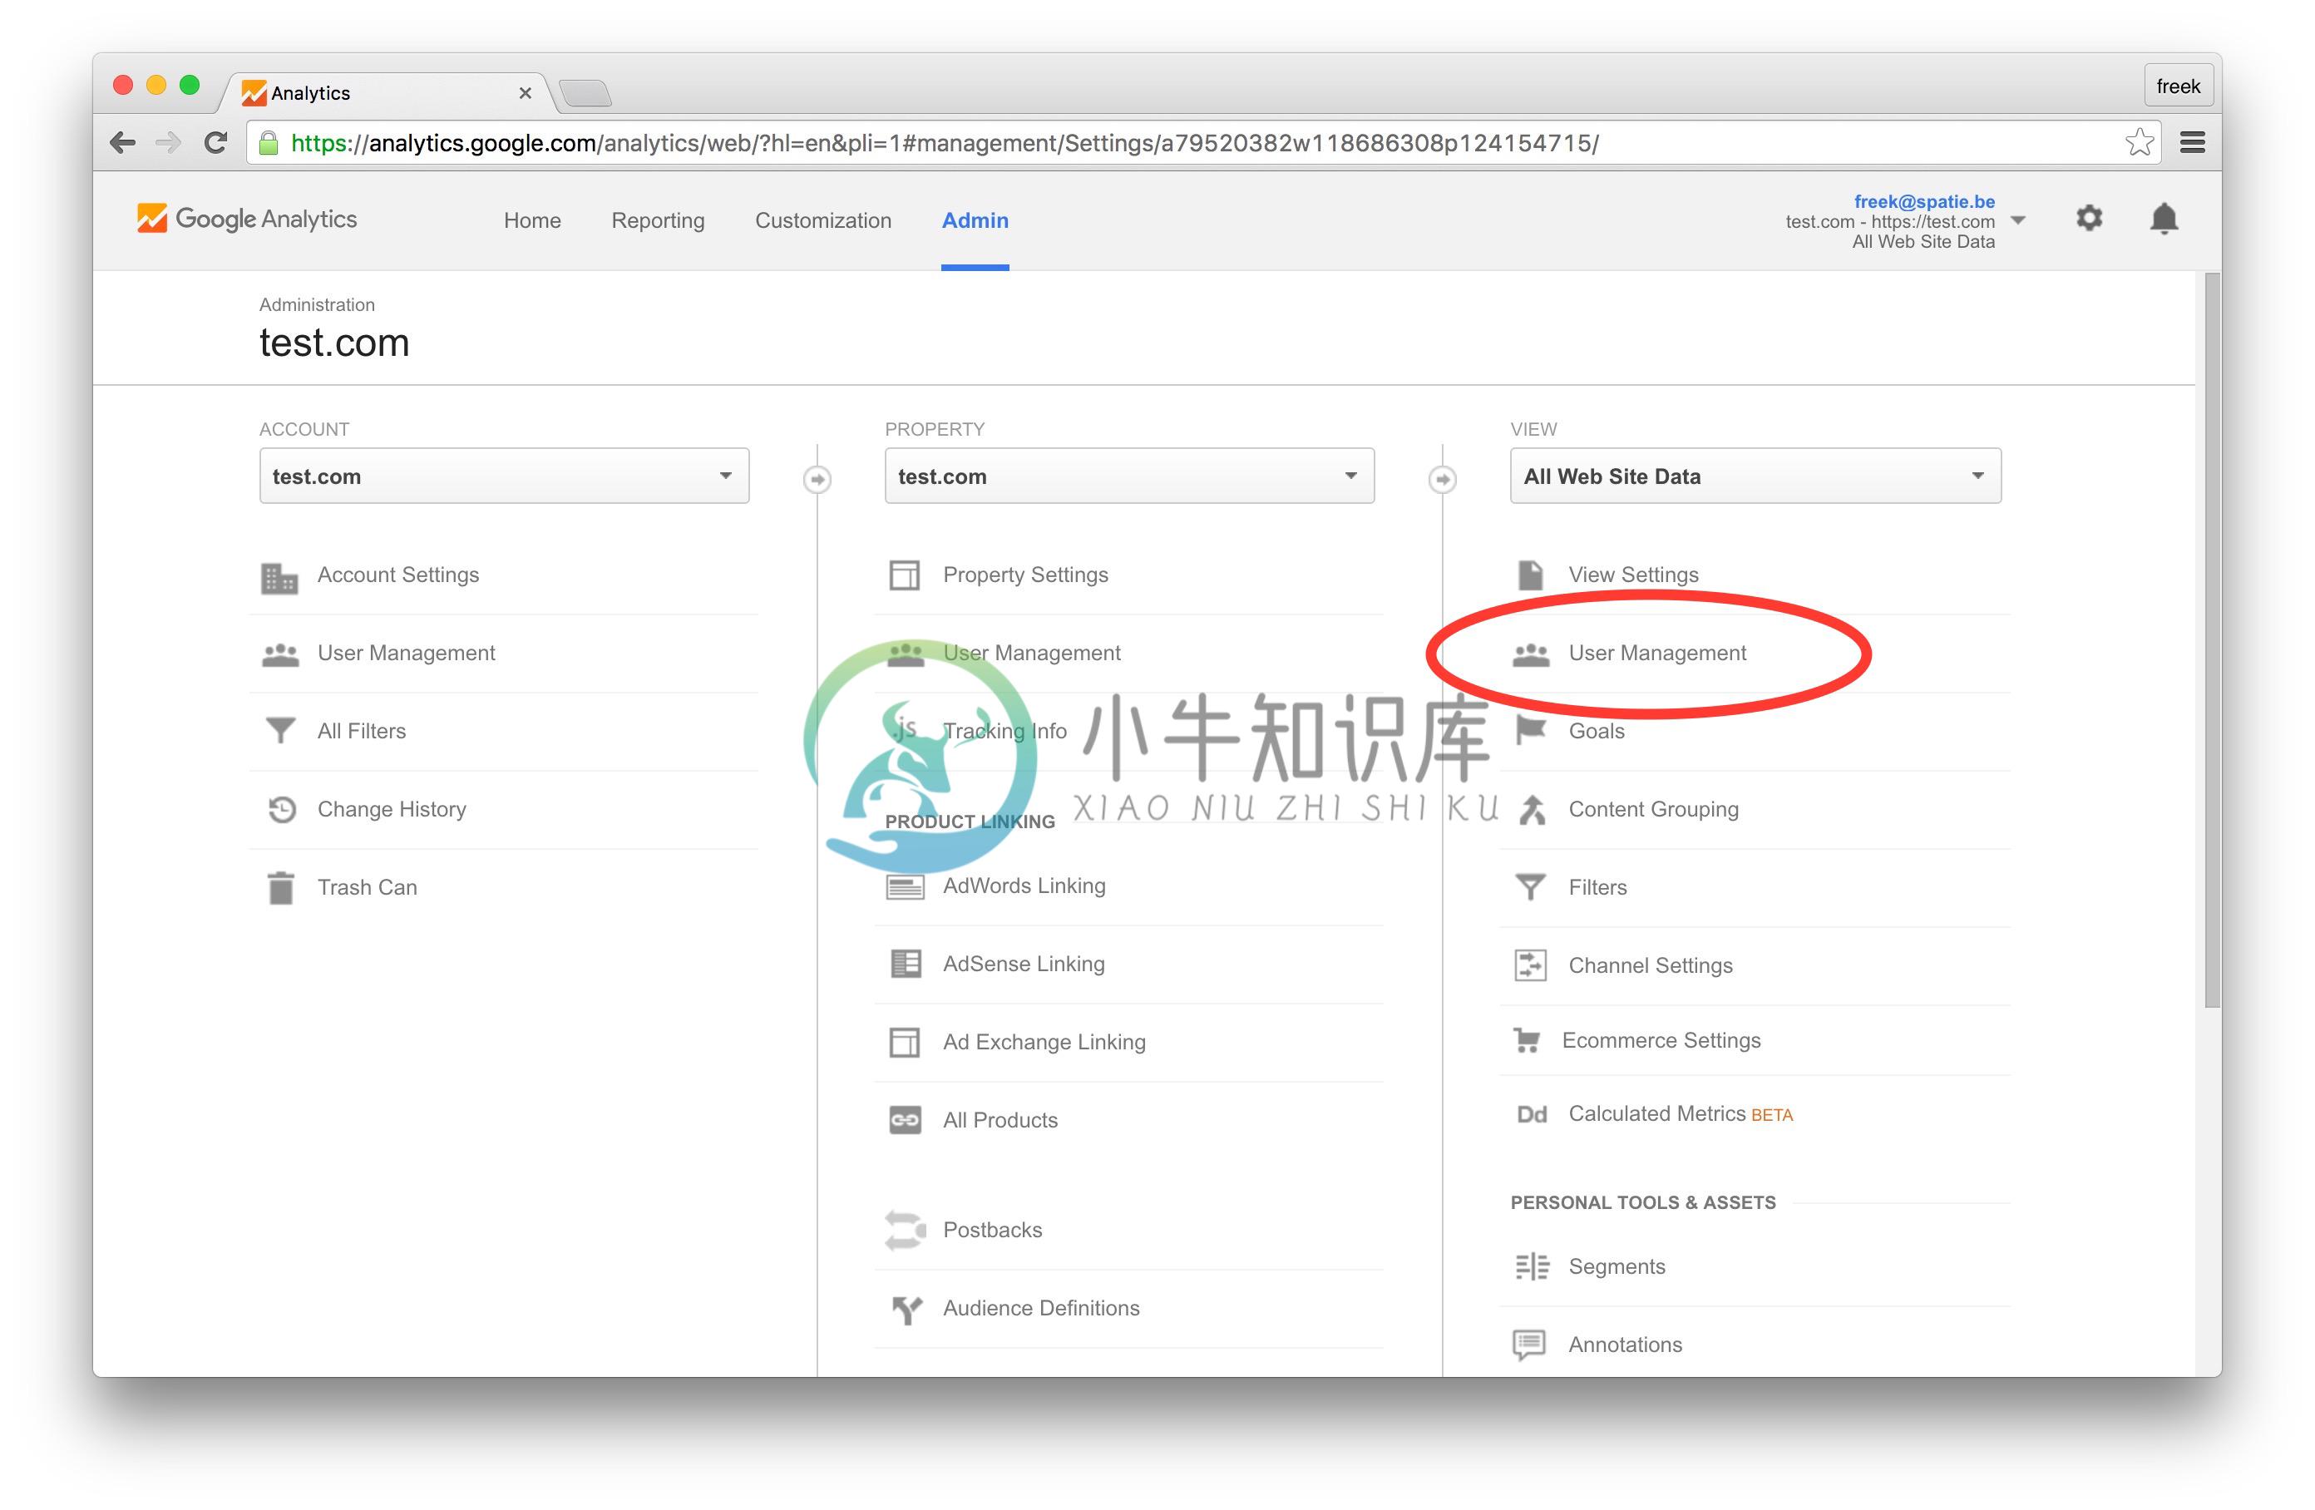The width and height of the screenshot is (2315, 1510).
Task: Go to the Reporting tab
Action: tap(658, 221)
